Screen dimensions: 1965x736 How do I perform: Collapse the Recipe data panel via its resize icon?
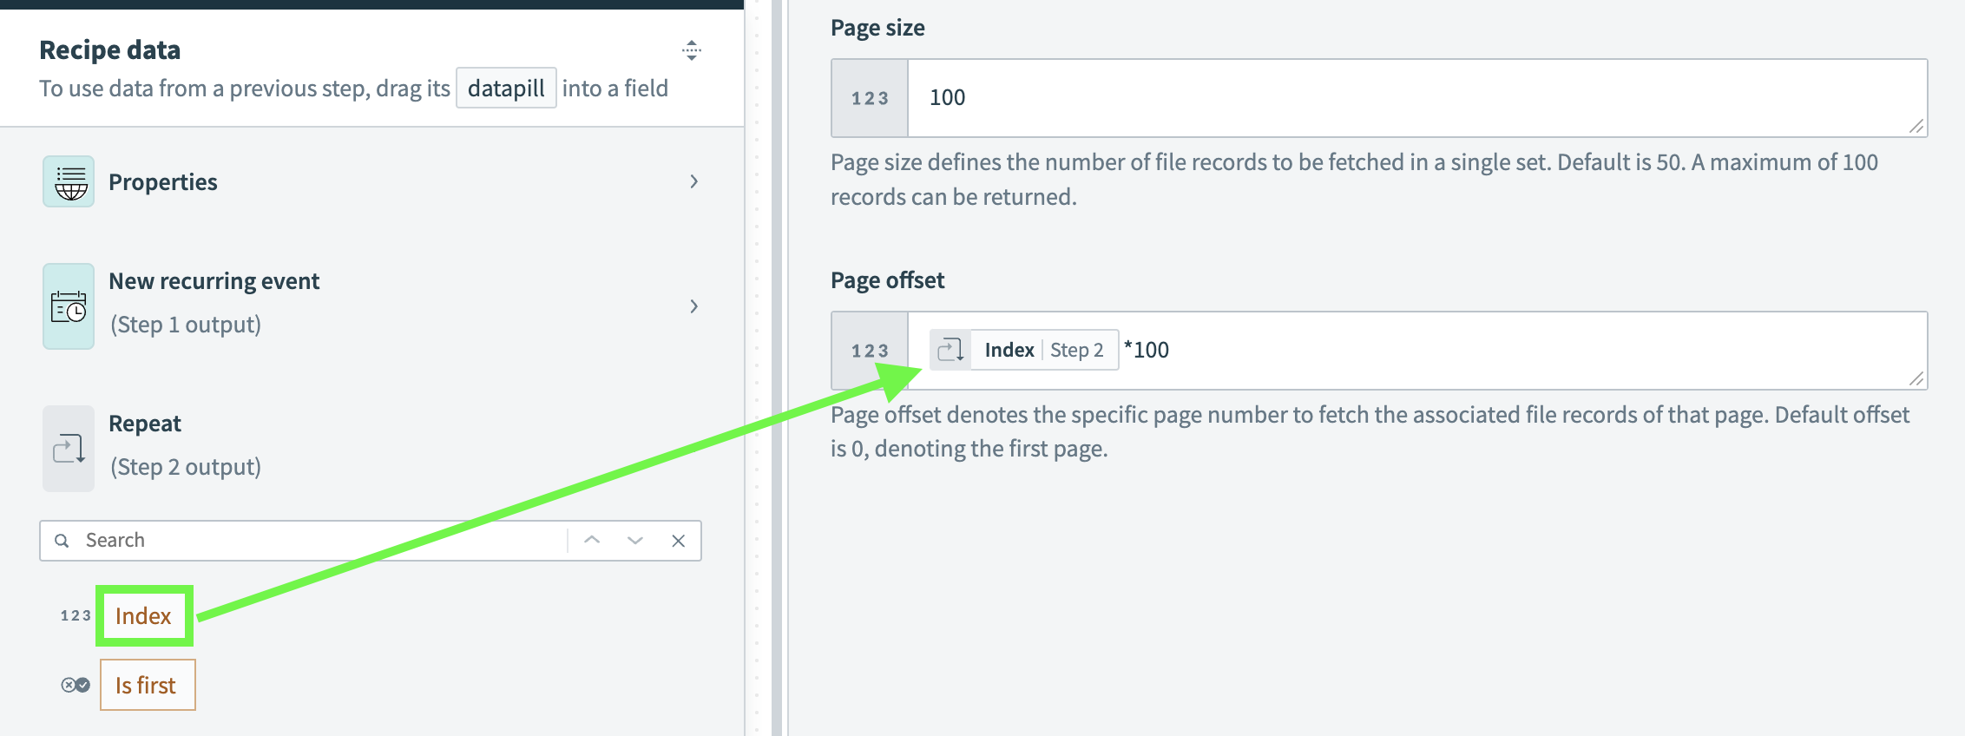[x=692, y=50]
